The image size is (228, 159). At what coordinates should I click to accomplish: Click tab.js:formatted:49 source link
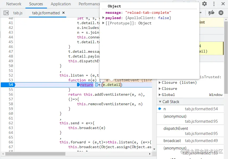click(201, 141)
